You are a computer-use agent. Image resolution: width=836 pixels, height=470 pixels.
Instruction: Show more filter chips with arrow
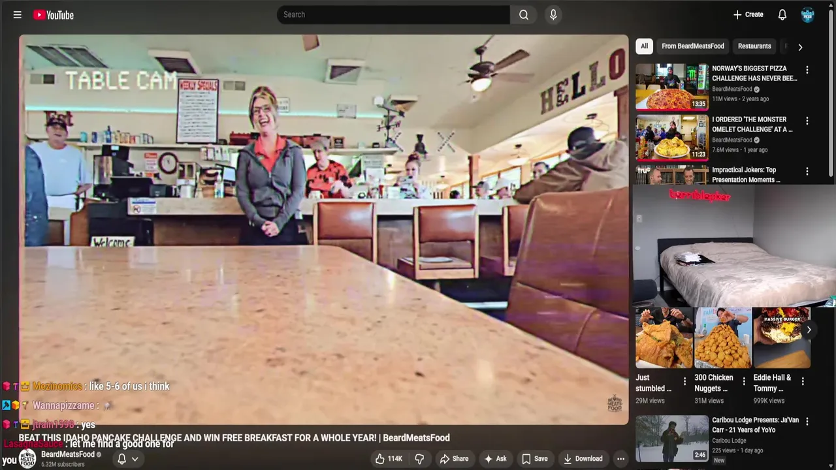tap(800, 47)
